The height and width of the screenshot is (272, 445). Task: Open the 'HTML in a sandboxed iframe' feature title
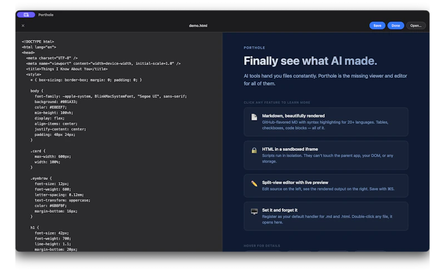pyautogui.click(x=290, y=149)
